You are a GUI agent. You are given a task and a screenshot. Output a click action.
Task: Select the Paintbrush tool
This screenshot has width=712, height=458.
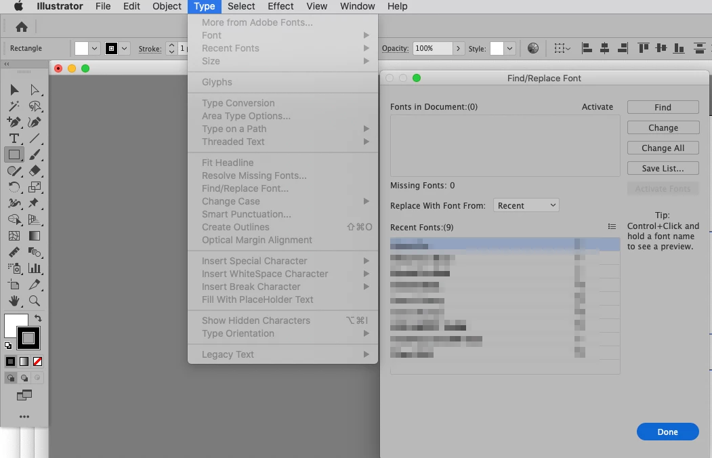coord(35,154)
